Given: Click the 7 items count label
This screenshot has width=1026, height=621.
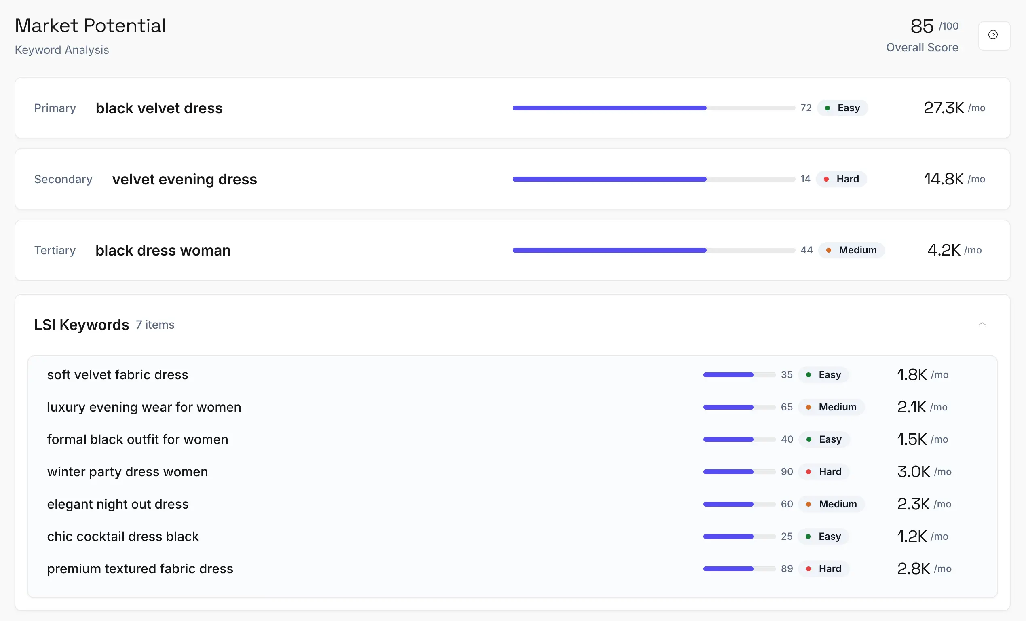Looking at the screenshot, I should (155, 325).
